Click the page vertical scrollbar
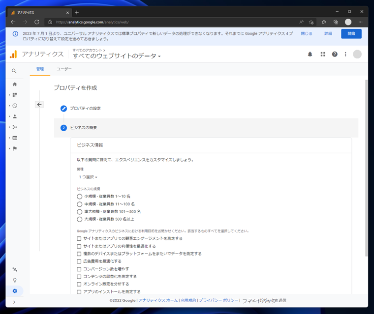Image resolution: width=374 pixels, height=314 pixels. (x=366, y=168)
